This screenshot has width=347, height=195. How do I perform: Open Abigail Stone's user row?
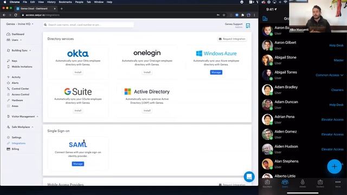point(303,60)
